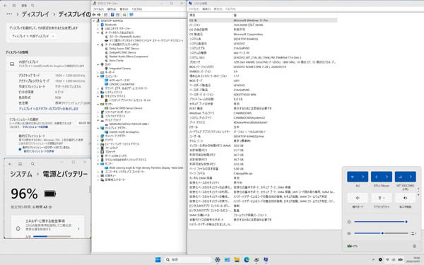Show hidden icons via tray chevron
Viewport: 424px width, 265px height.
pyautogui.click(x=373, y=259)
